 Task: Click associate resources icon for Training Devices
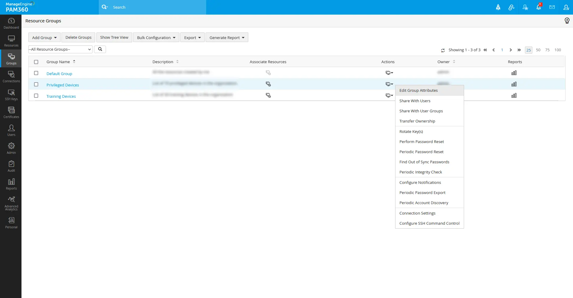tap(268, 96)
